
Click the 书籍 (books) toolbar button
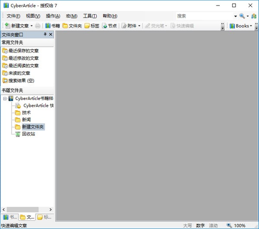pyautogui.click(x=52, y=26)
